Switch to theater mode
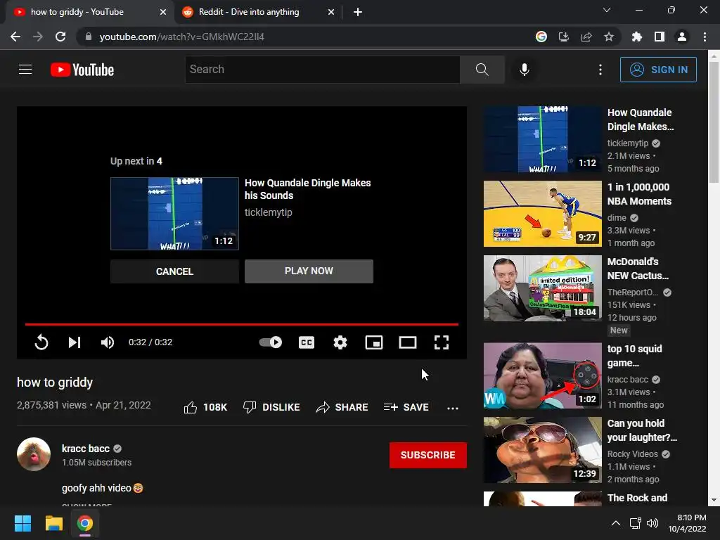This screenshot has height=540, width=720. click(408, 342)
